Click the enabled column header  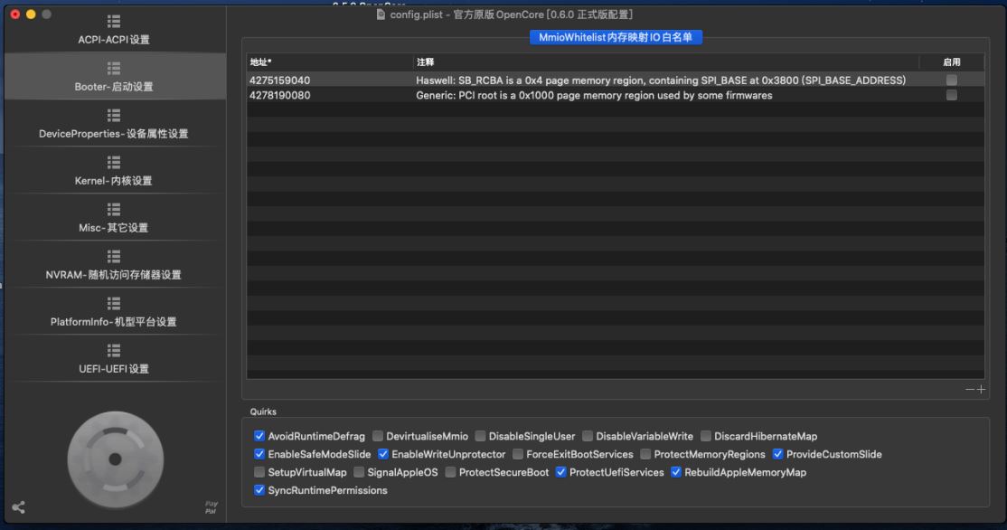point(952,62)
